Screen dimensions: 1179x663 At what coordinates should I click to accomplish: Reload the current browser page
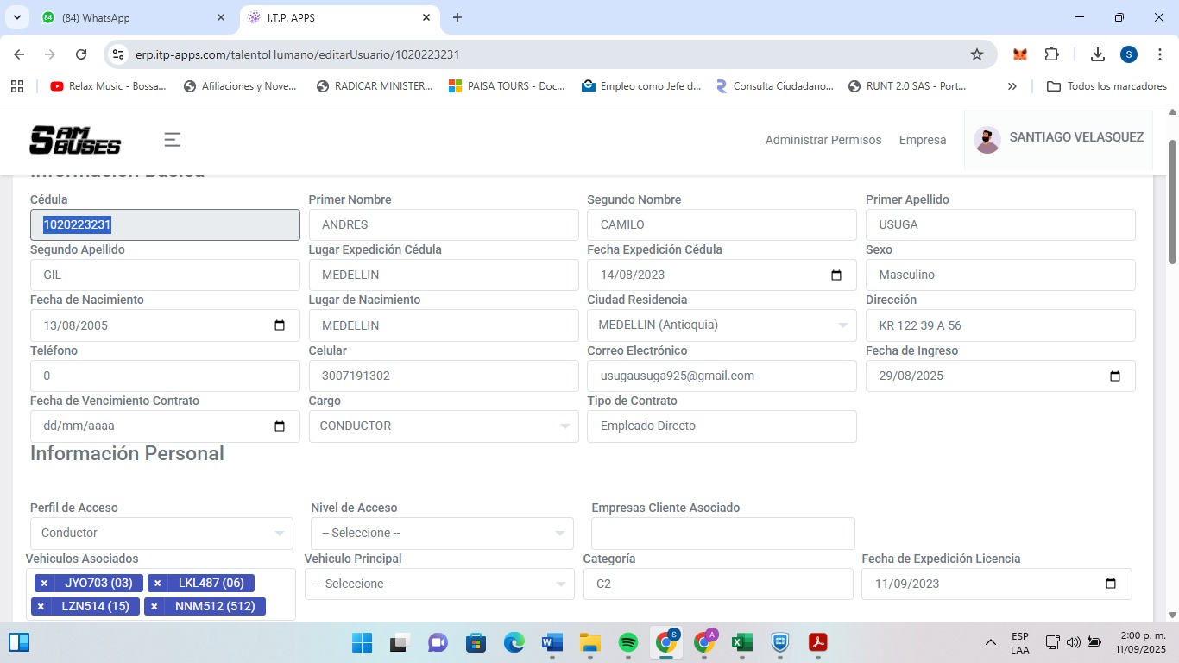[x=81, y=54]
